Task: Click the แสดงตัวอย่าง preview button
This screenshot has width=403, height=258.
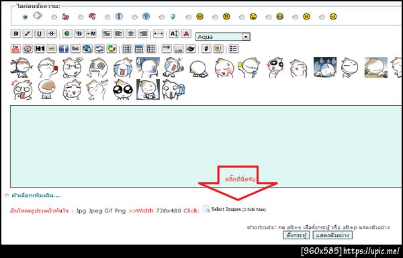Action: click(x=332, y=235)
